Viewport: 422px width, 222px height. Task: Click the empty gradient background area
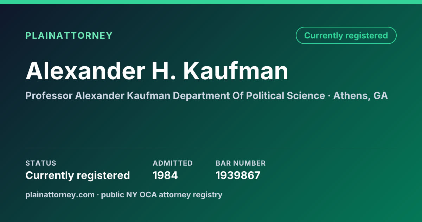(x=211, y=125)
